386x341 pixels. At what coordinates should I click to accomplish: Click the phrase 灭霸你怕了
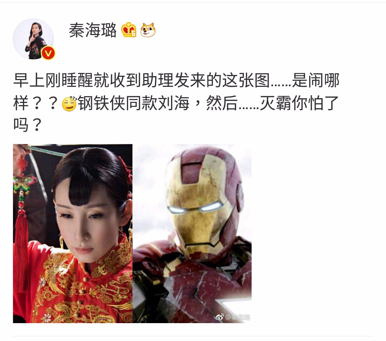pos(300,103)
